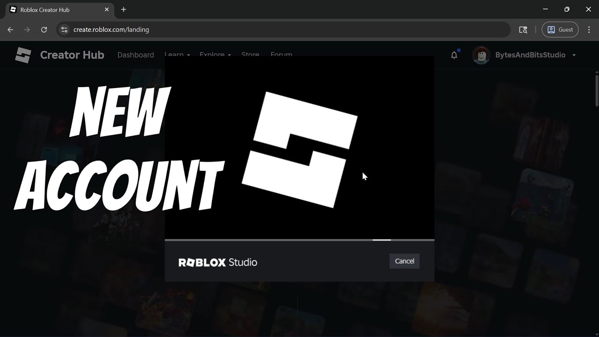The height and width of the screenshot is (337, 599).
Task: Restore down the browser window
Action: click(x=567, y=9)
